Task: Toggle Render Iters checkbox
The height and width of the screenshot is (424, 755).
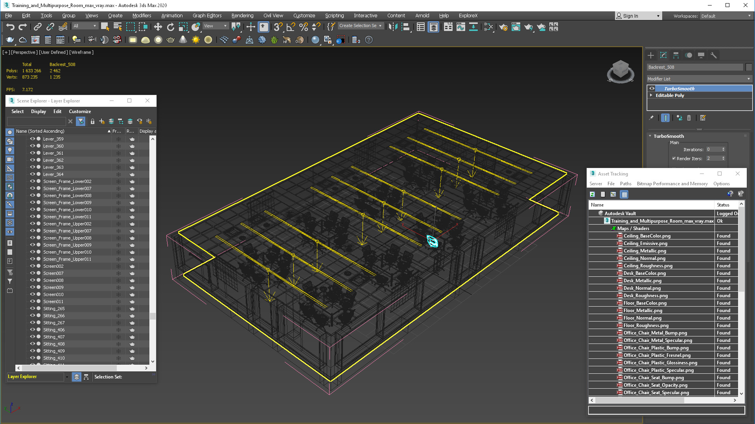Action: click(674, 158)
